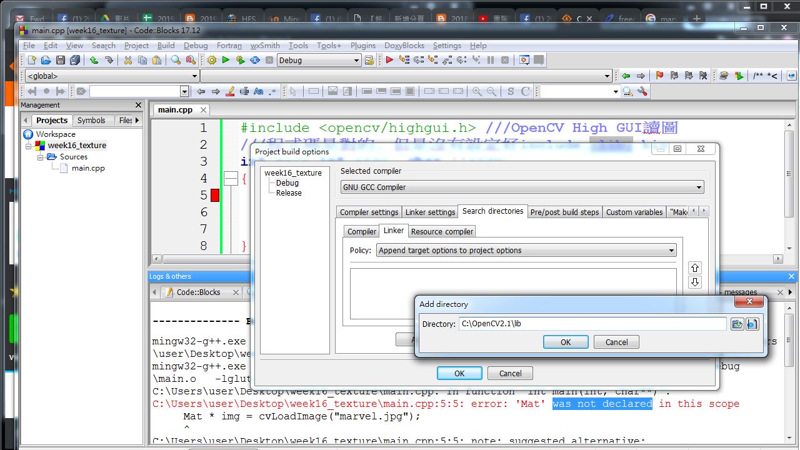This screenshot has height=450, width=800.
Task: Collapse the week16_texture project tree node
Action: point(28,146)
